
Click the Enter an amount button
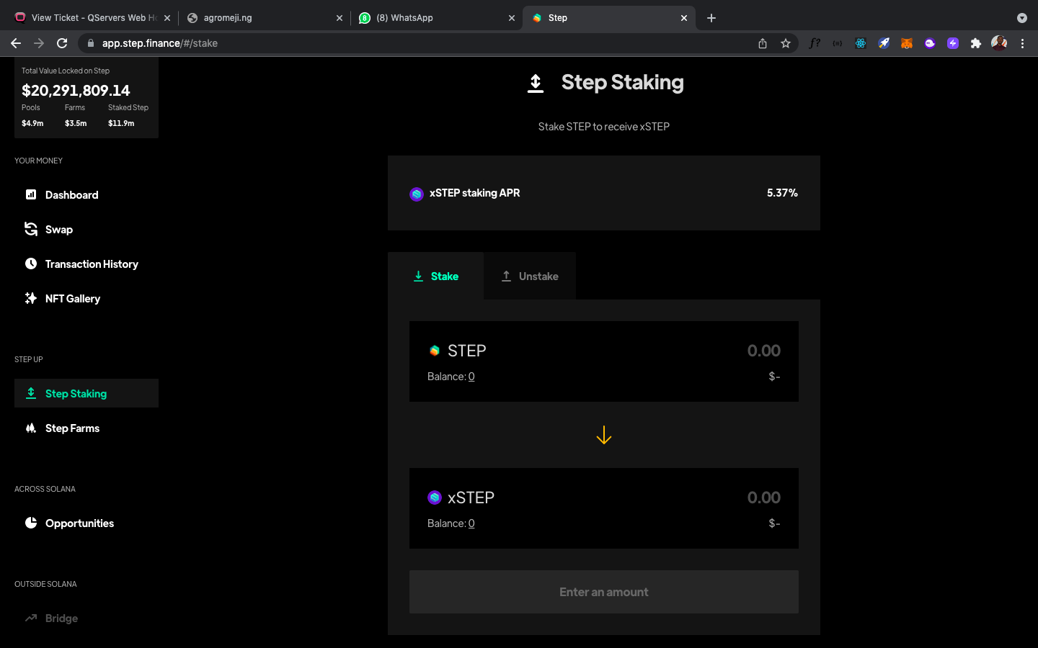(604, 592)
